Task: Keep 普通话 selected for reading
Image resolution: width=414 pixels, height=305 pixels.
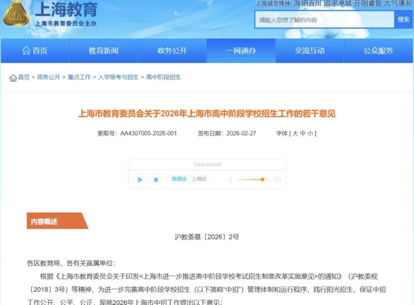Action: (x=179, y=179)
